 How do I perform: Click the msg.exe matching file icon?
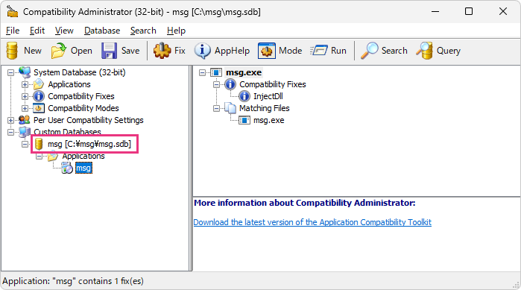tap(244, 120)
